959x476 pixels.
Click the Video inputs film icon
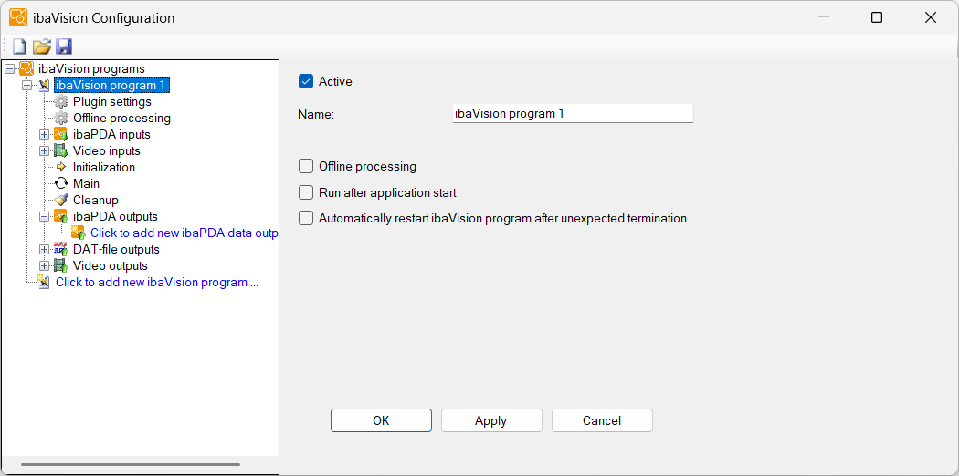tap(61, 150)
